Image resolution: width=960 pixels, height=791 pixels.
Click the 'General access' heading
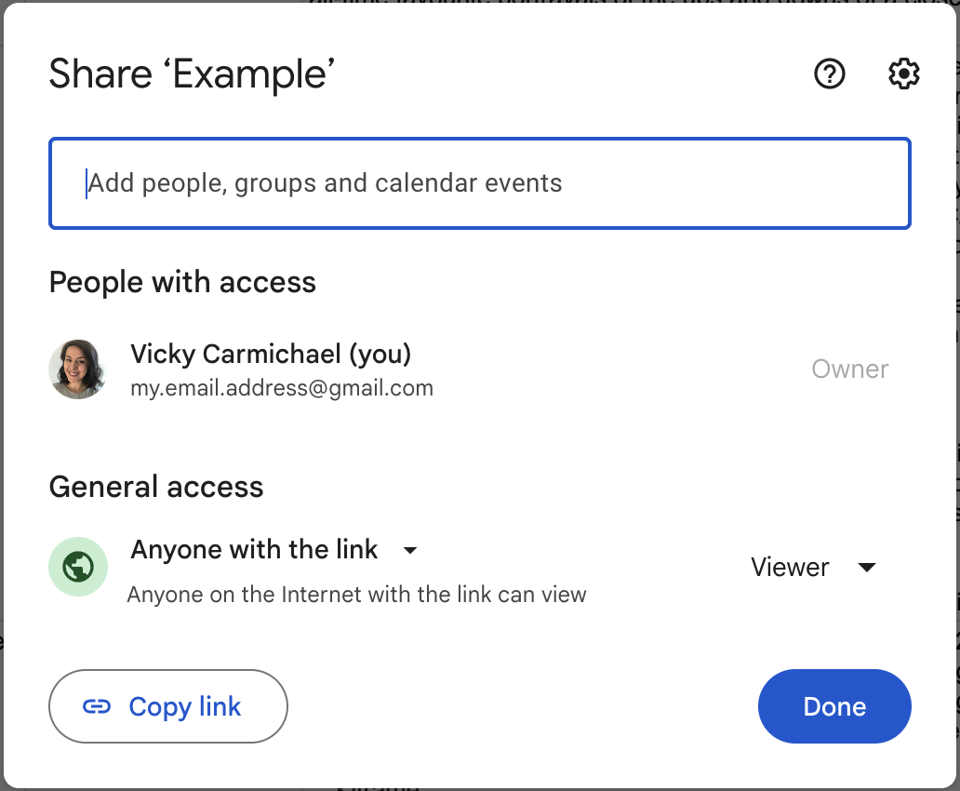coord(156,487)
